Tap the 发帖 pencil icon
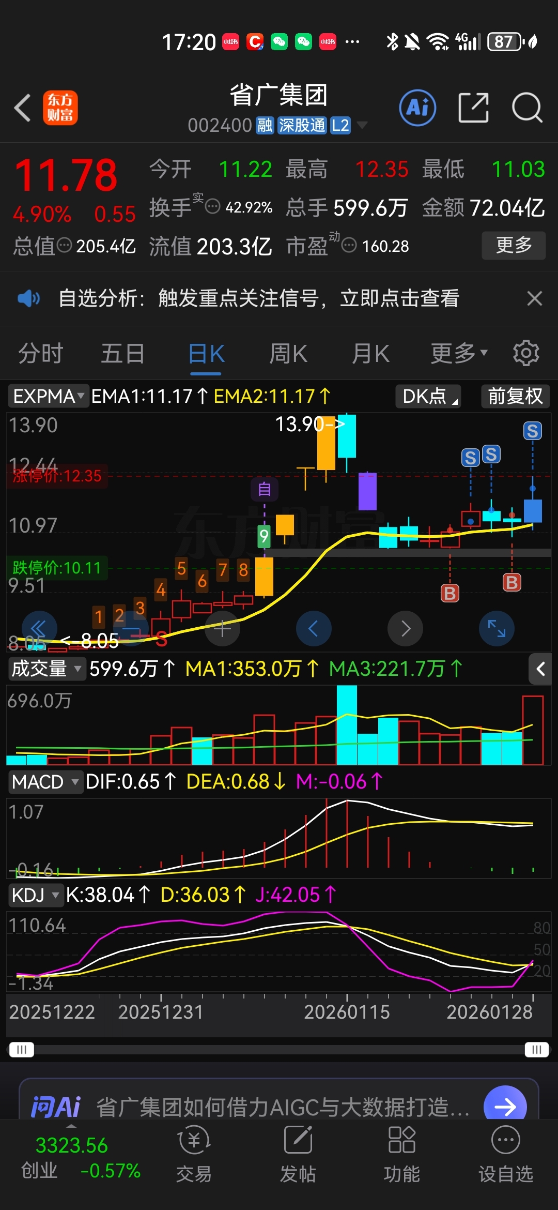The width and height of the screenshot is (558, 1210). click(298, 1140)
